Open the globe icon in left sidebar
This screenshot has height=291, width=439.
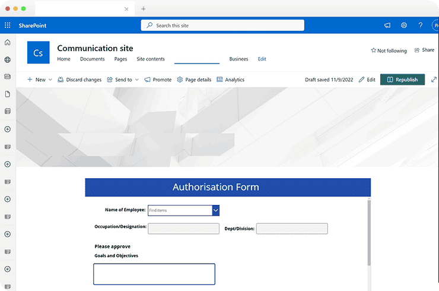pos(8,60)
